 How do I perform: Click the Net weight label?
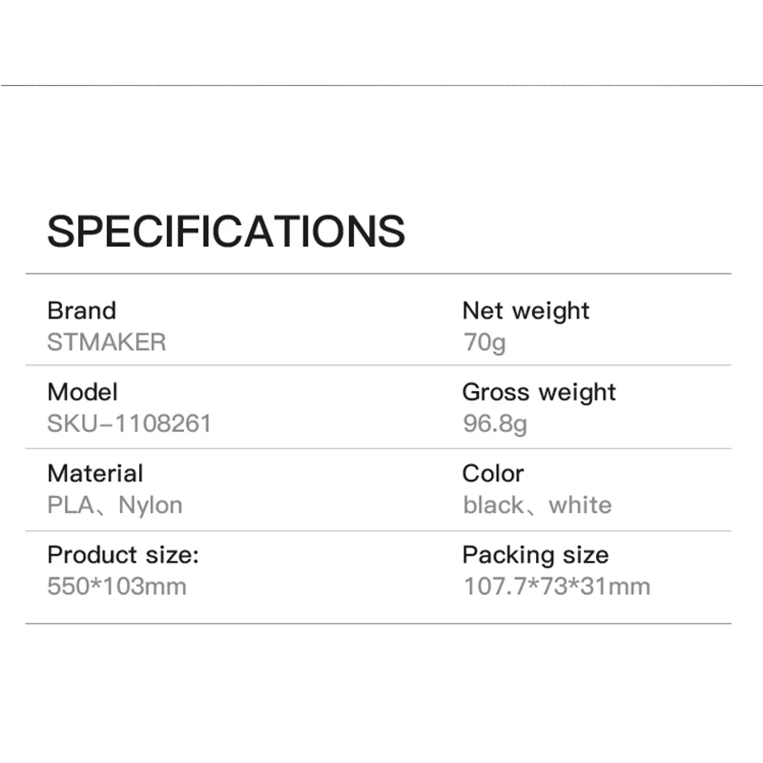(526, 311)
